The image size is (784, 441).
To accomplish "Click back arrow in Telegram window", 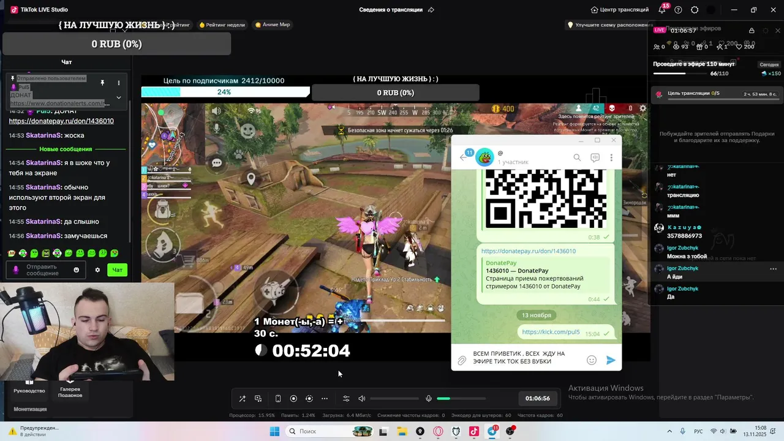I will tap(463, 157).
